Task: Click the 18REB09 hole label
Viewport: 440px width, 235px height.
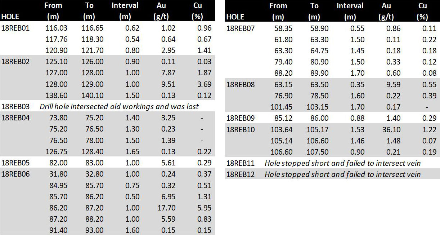Action: 240,118
